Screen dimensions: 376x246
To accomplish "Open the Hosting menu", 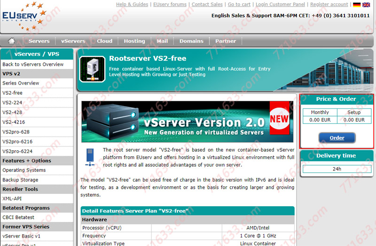I will point(134,41).
